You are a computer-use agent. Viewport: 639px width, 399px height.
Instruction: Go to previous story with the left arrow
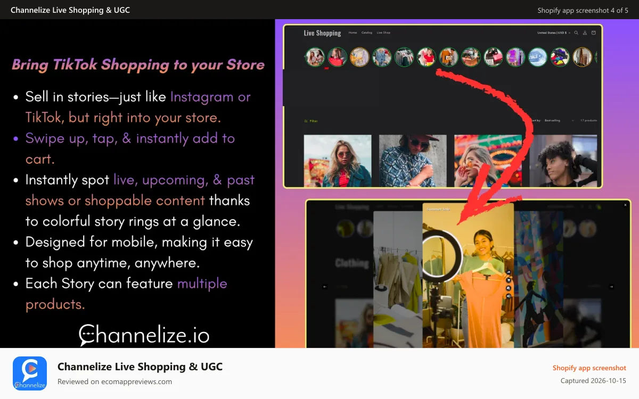coord(325,287)
